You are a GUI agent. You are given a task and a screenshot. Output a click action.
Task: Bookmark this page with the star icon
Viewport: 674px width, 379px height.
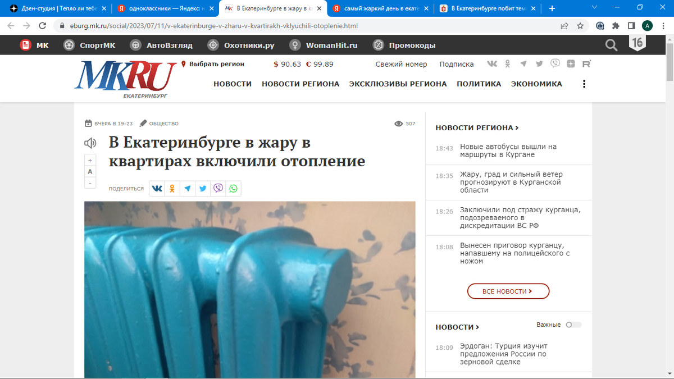tap(580, 26)
